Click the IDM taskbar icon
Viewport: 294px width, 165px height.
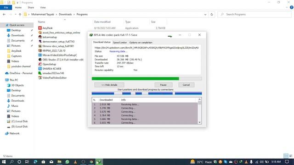99,162
